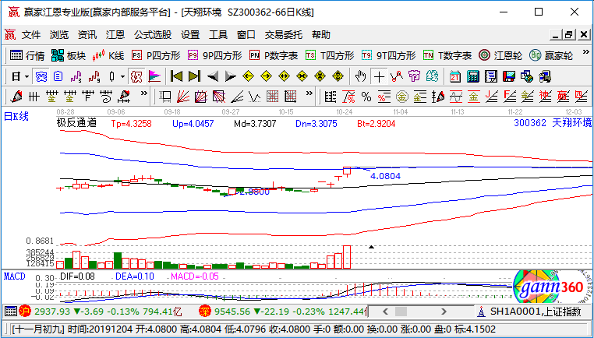The width and height of the screenshot is (594, 338).
Task: Click the Tp=4.3258 value
Action: tap(131, 123)
